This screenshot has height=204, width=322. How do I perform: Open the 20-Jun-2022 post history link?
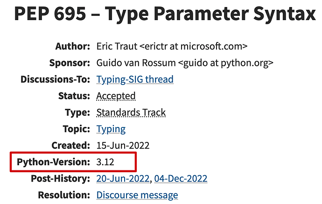123,178
